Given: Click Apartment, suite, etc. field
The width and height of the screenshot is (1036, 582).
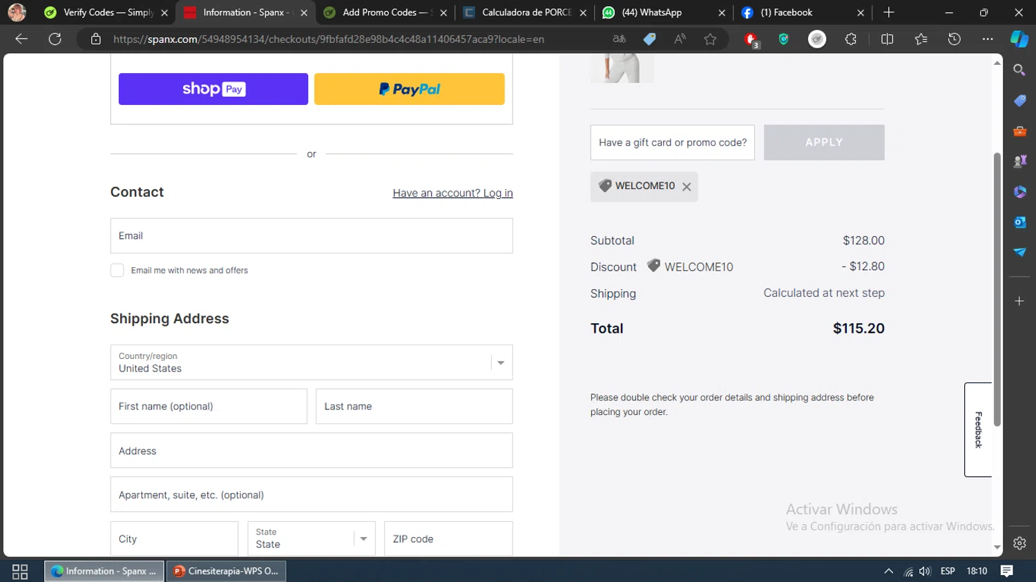Looking at the screenshot, I should (x=311, y=494).
